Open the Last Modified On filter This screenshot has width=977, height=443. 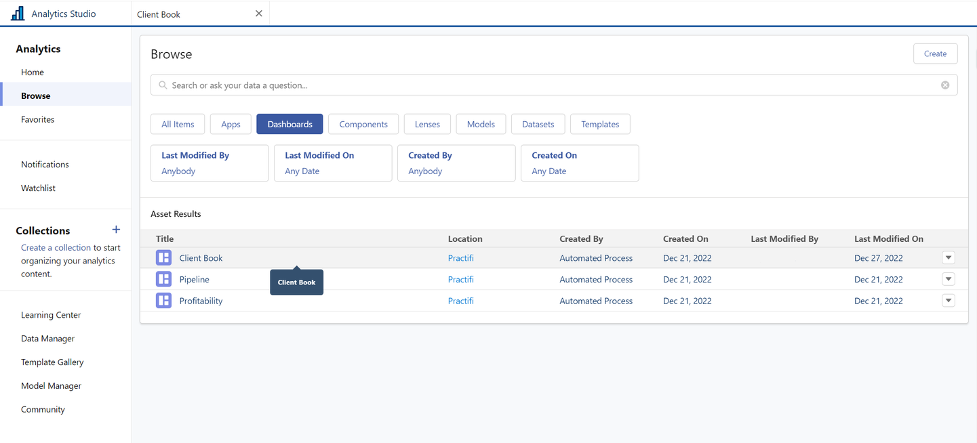click(x=333, y=163)
